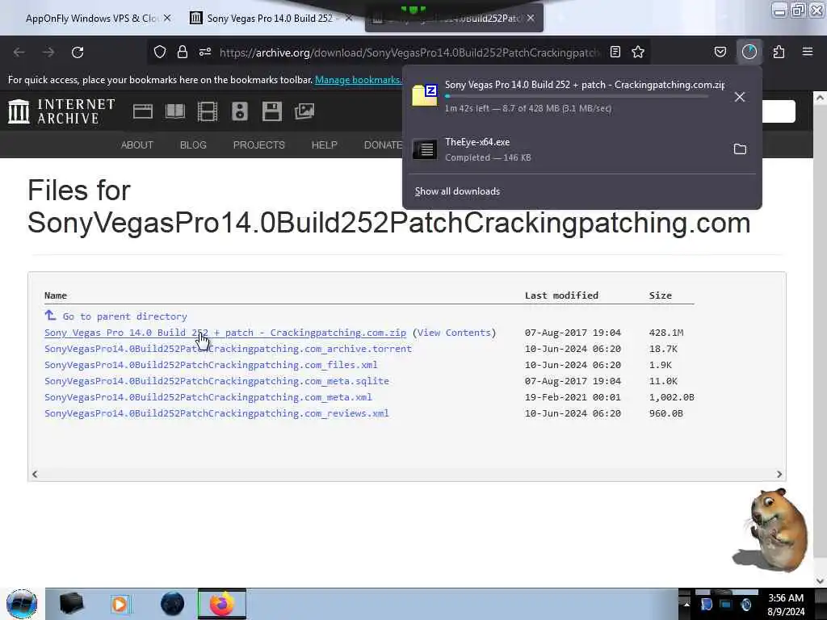
Task: Open the Software floppy disk icon
Action: click(272, 111)
